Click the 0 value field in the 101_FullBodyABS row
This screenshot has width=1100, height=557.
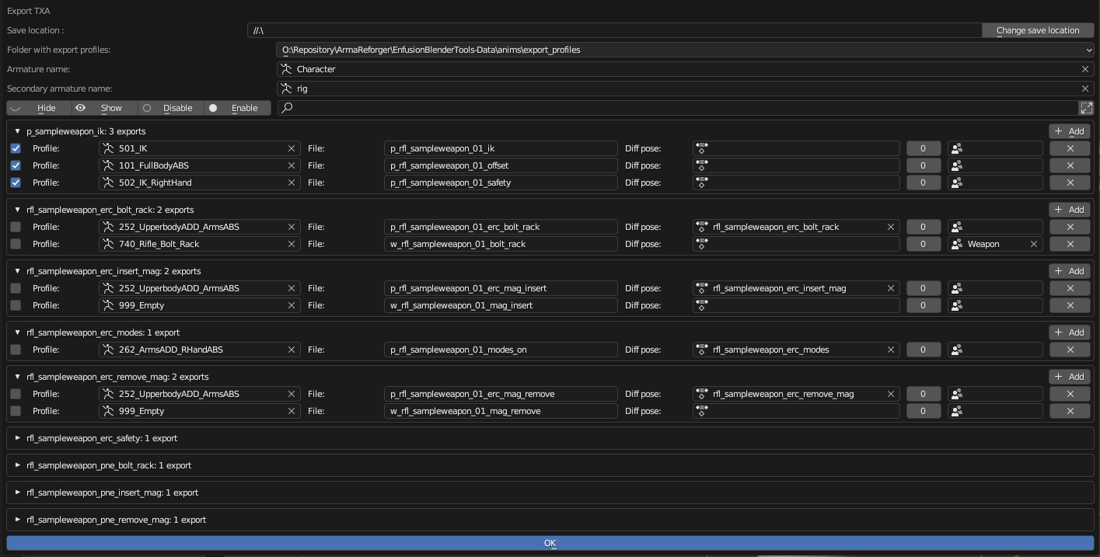click(923, 165)
